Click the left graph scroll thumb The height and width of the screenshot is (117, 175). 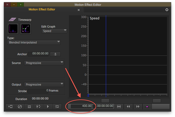tap(105, 101)
